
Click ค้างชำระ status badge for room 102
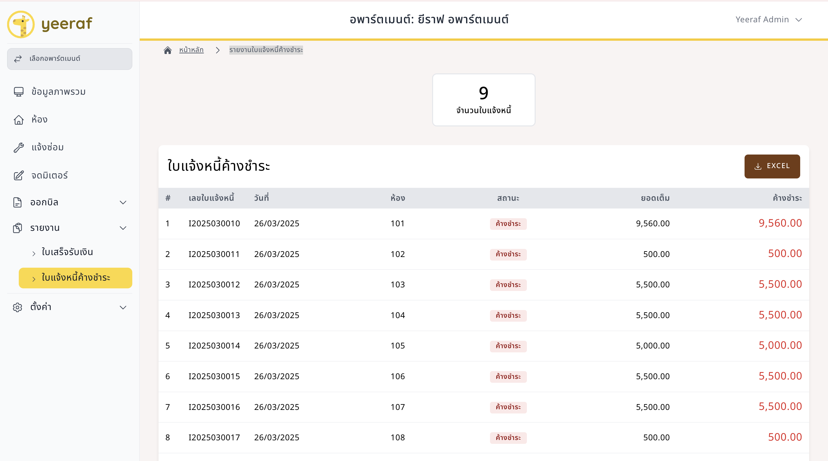tap(508, 254)
